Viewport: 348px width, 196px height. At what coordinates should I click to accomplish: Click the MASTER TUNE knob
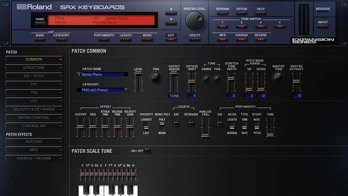[x=278, y=78]
